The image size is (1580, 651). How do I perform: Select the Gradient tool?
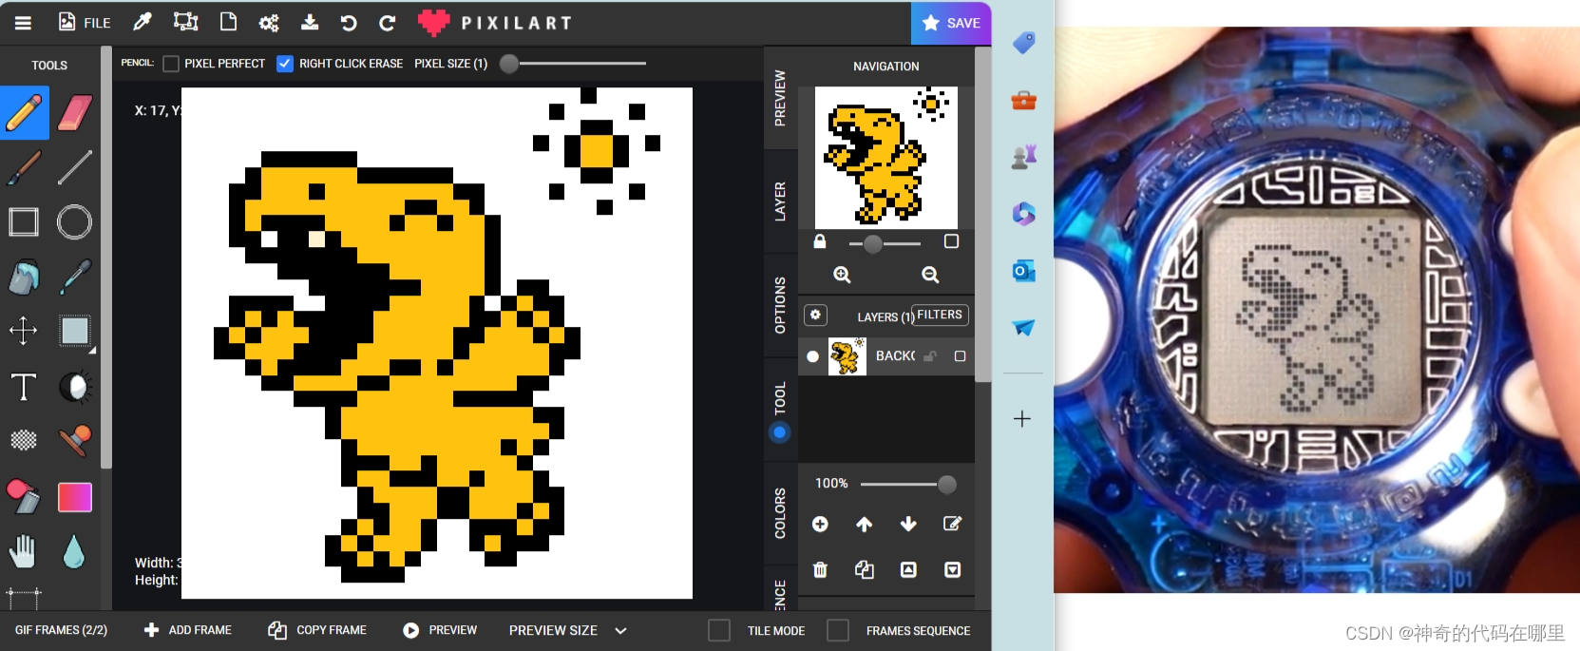[74, 496]
